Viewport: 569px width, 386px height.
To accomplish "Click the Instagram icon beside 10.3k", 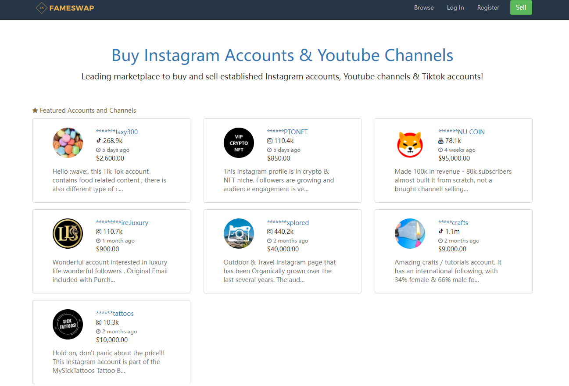I will (x=99, y=322).
